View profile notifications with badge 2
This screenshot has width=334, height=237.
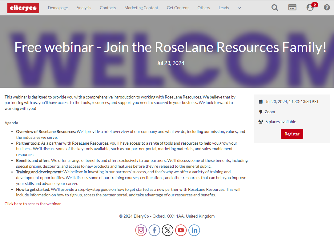pyautogui.click(x=310, y=7)
